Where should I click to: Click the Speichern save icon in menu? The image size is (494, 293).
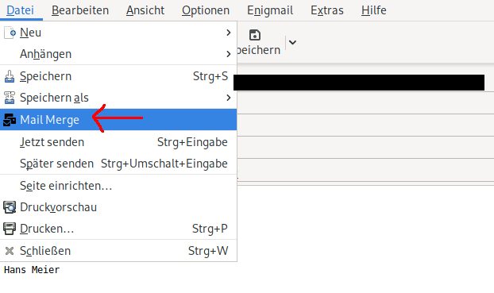pos(10,76)
